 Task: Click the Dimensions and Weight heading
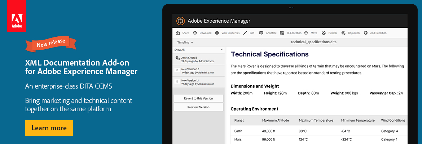pyautogui.click(x=255, y=86)
